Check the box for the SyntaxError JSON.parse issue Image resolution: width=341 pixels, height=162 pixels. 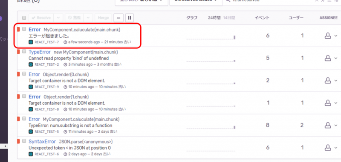pos(24,141)
